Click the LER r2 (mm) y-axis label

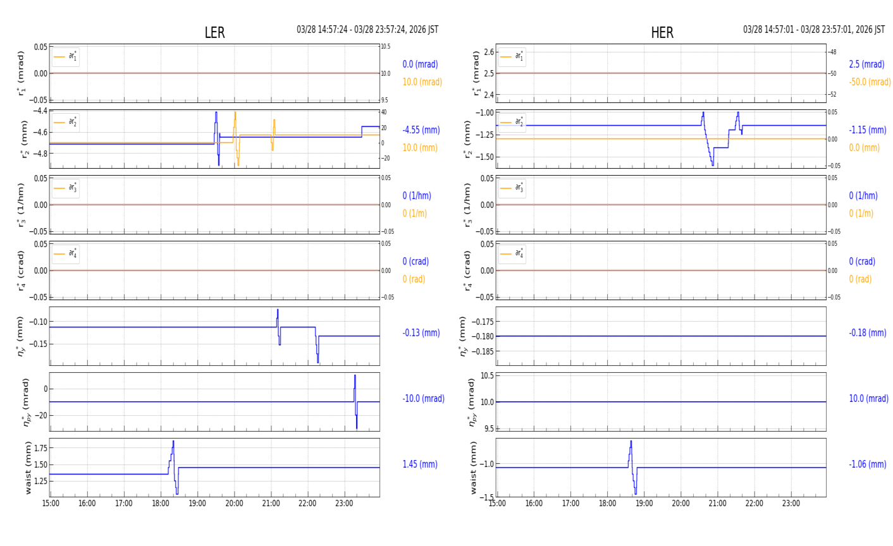pyautogui.click(x=25, y=139)
